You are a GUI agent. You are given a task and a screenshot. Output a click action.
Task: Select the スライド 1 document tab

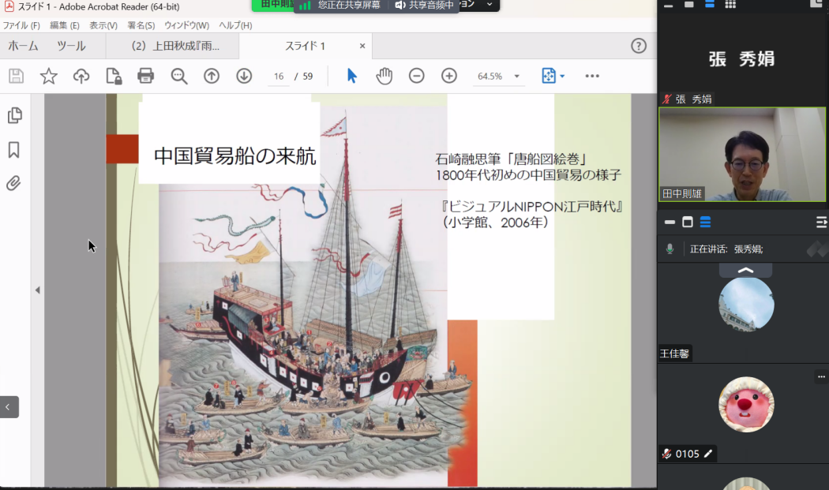306,46
